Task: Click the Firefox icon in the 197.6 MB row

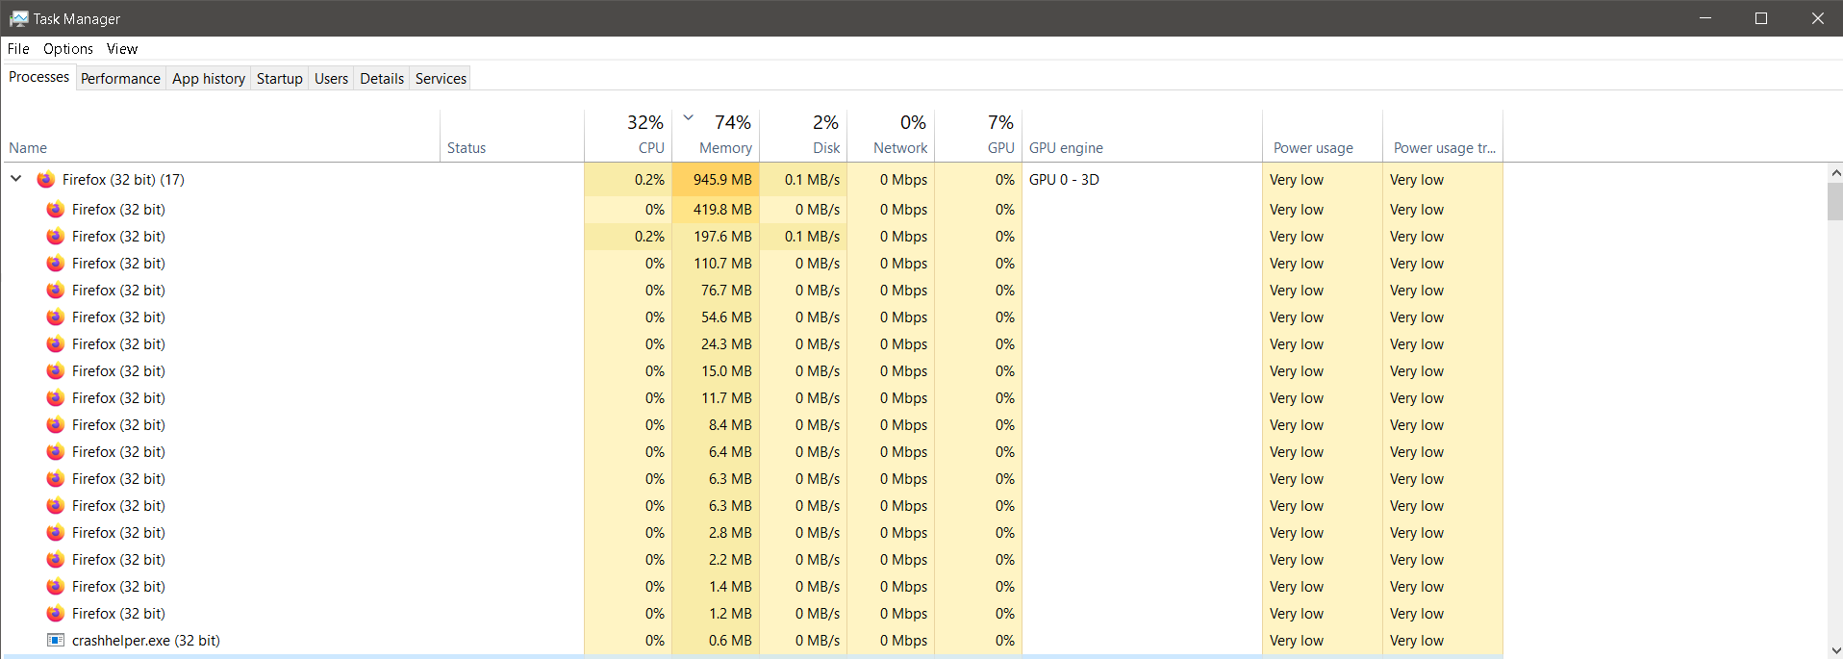Action: click(x=56, y=236)
